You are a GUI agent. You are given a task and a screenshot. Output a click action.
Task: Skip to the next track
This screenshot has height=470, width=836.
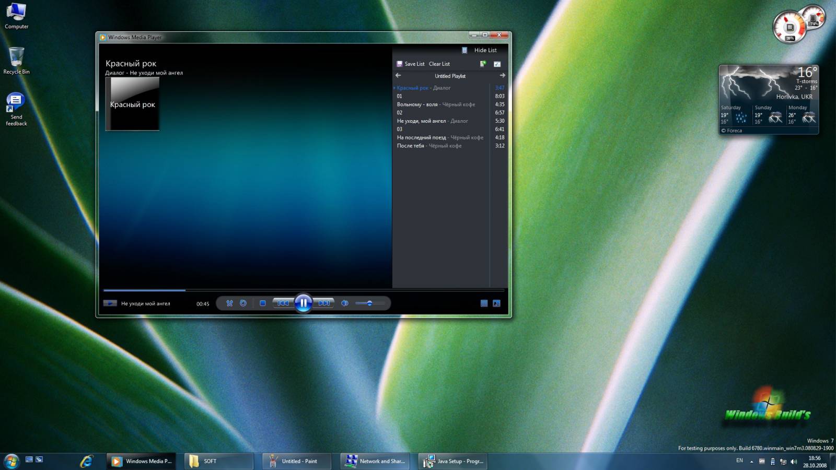coord(324,303)
